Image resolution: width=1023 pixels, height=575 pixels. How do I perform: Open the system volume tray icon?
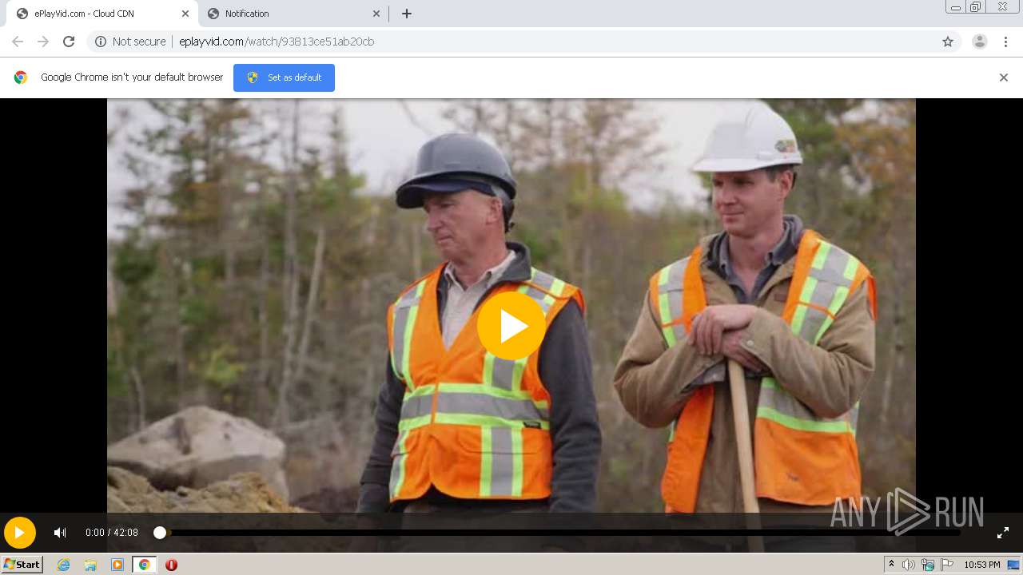(x=909, y=565)
